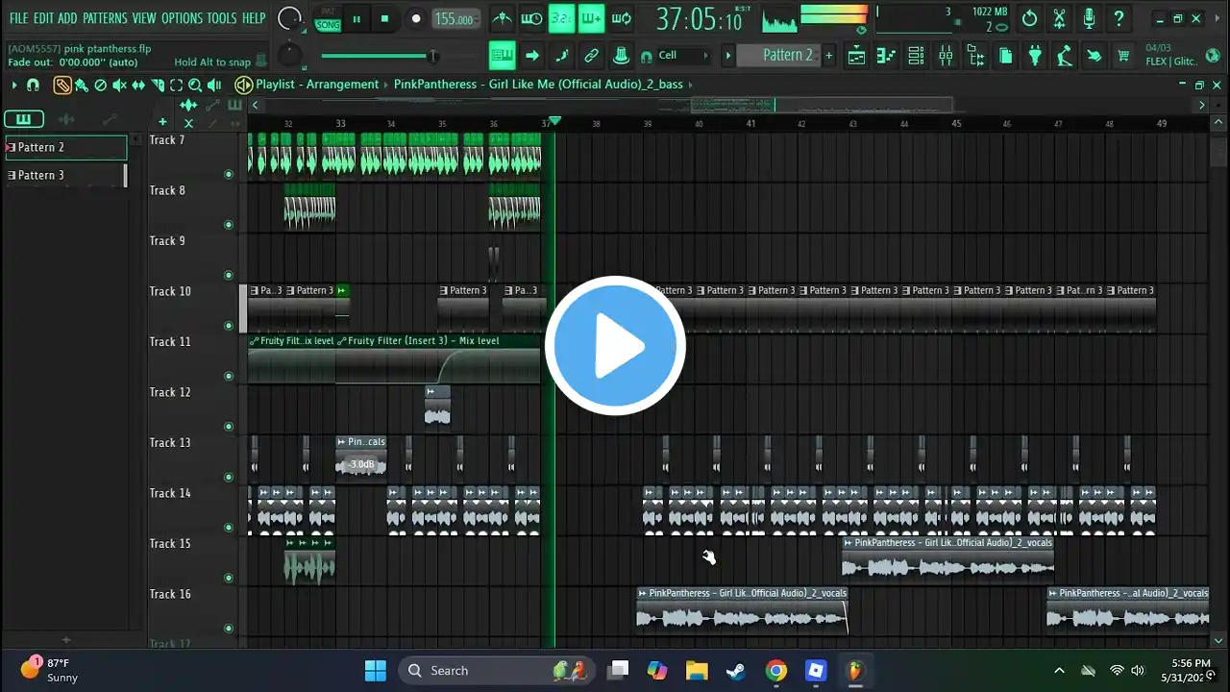Open the Pattern 2 selector

click(x=787, y=56)
